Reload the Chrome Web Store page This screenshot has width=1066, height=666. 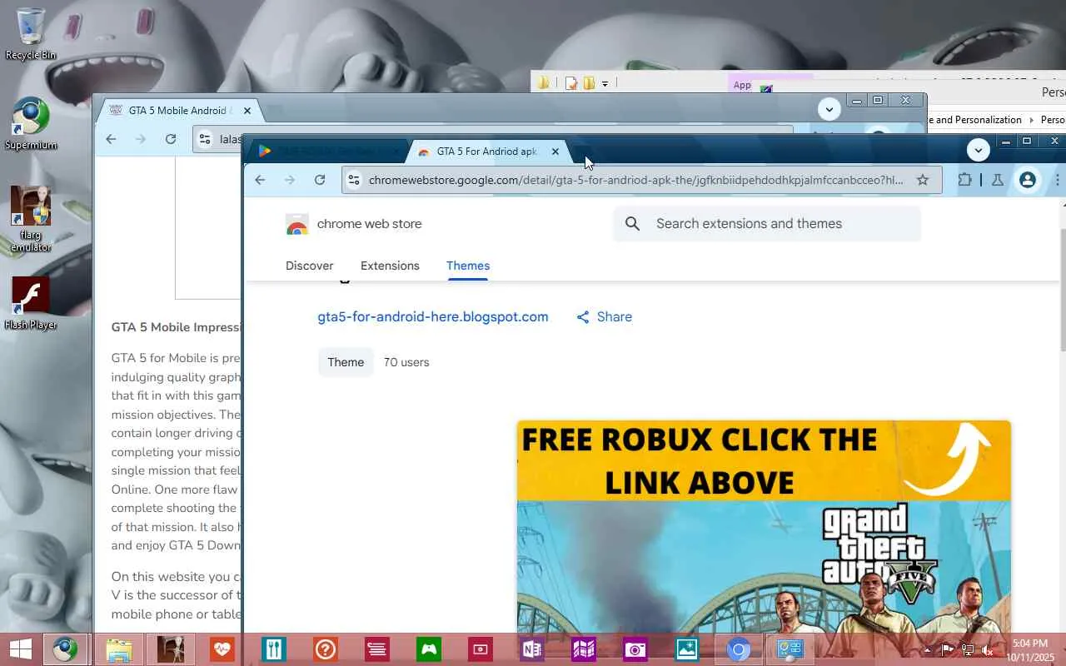tap(320, 180)
